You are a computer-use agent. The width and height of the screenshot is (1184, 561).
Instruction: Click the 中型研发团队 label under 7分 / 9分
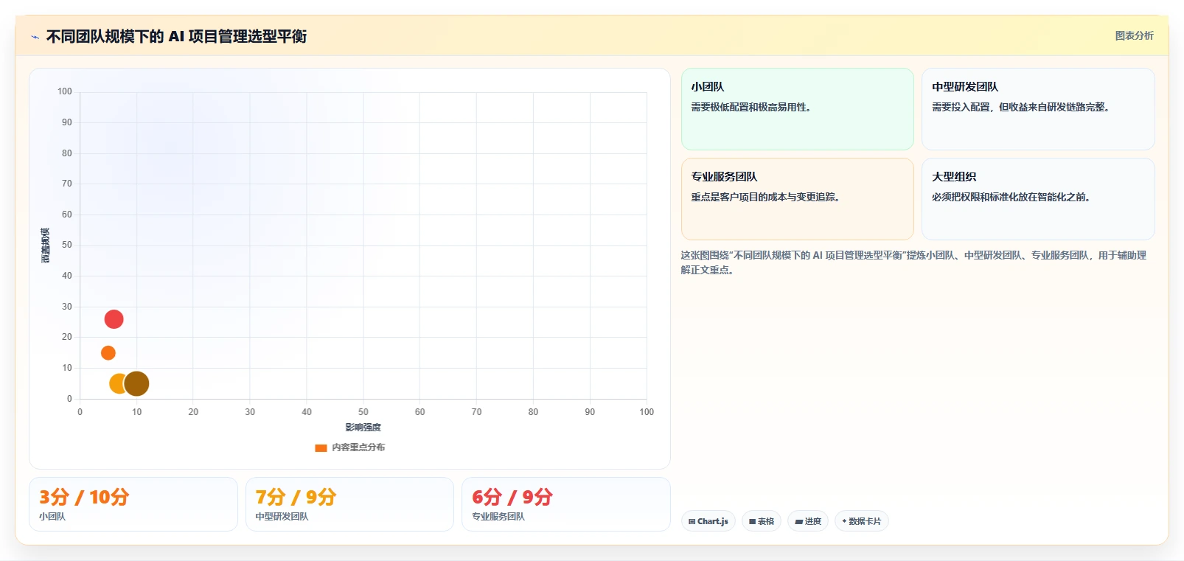click(282, 517)
